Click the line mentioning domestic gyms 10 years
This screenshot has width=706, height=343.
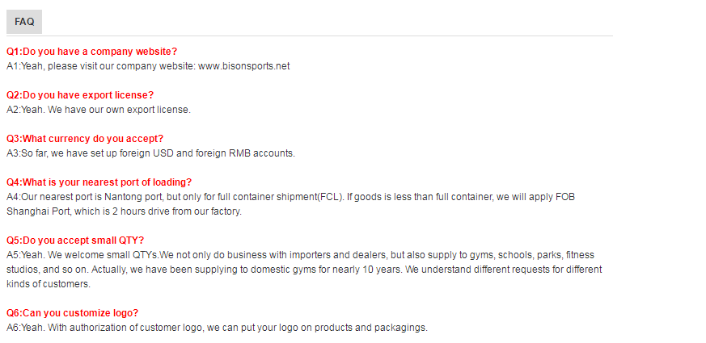click(304, 270)
